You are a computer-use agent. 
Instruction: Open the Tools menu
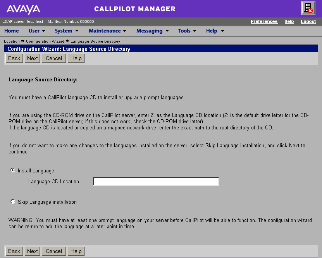tap(184, 31)
